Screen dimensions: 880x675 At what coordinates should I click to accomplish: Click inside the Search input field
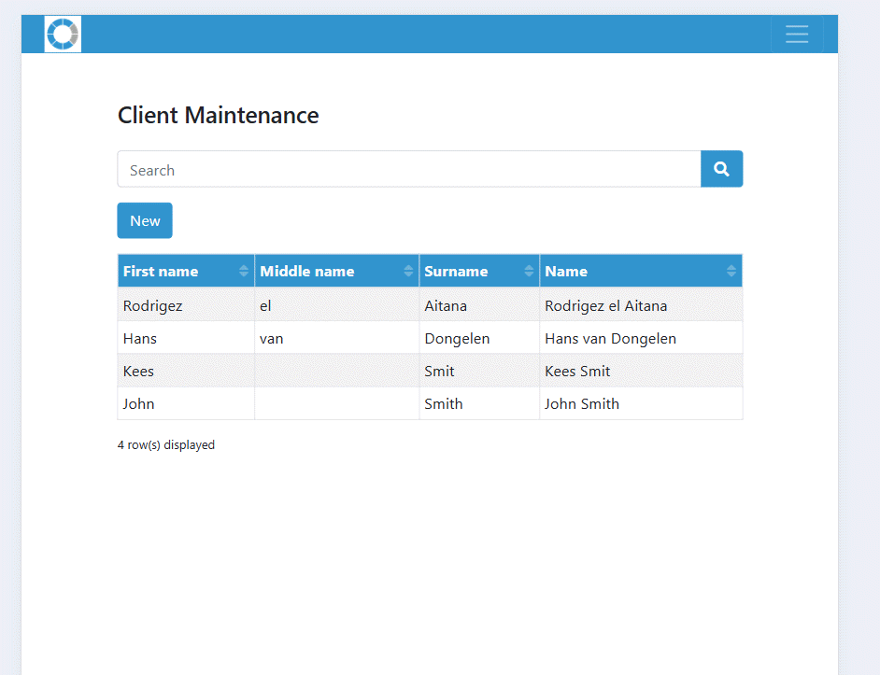[x=374, y=170]
